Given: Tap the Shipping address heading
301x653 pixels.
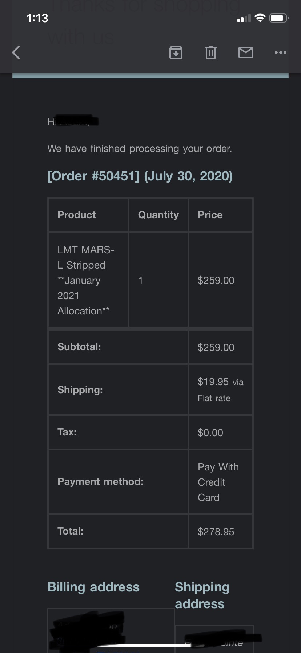Looking at the screenshot, I should [202, 595].
